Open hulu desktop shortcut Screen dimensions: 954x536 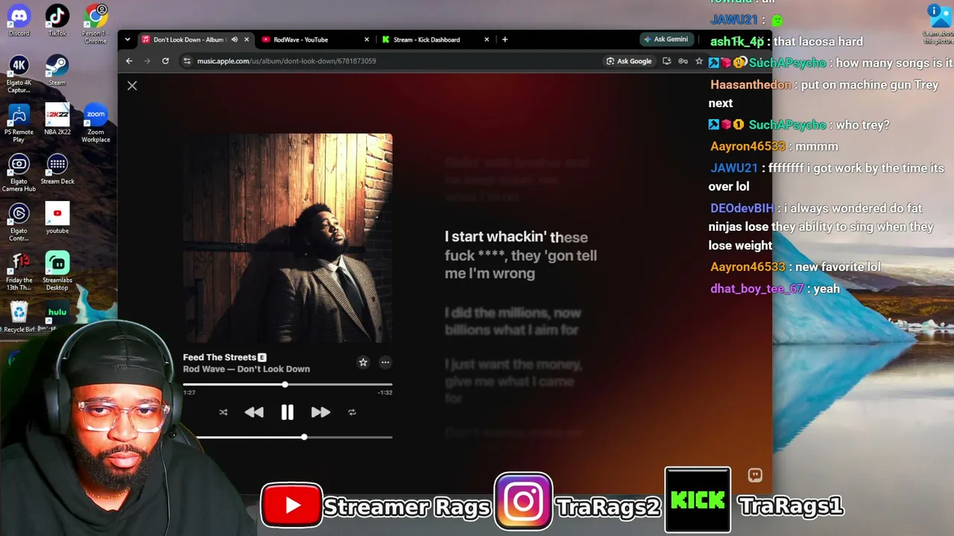(57, 315)
